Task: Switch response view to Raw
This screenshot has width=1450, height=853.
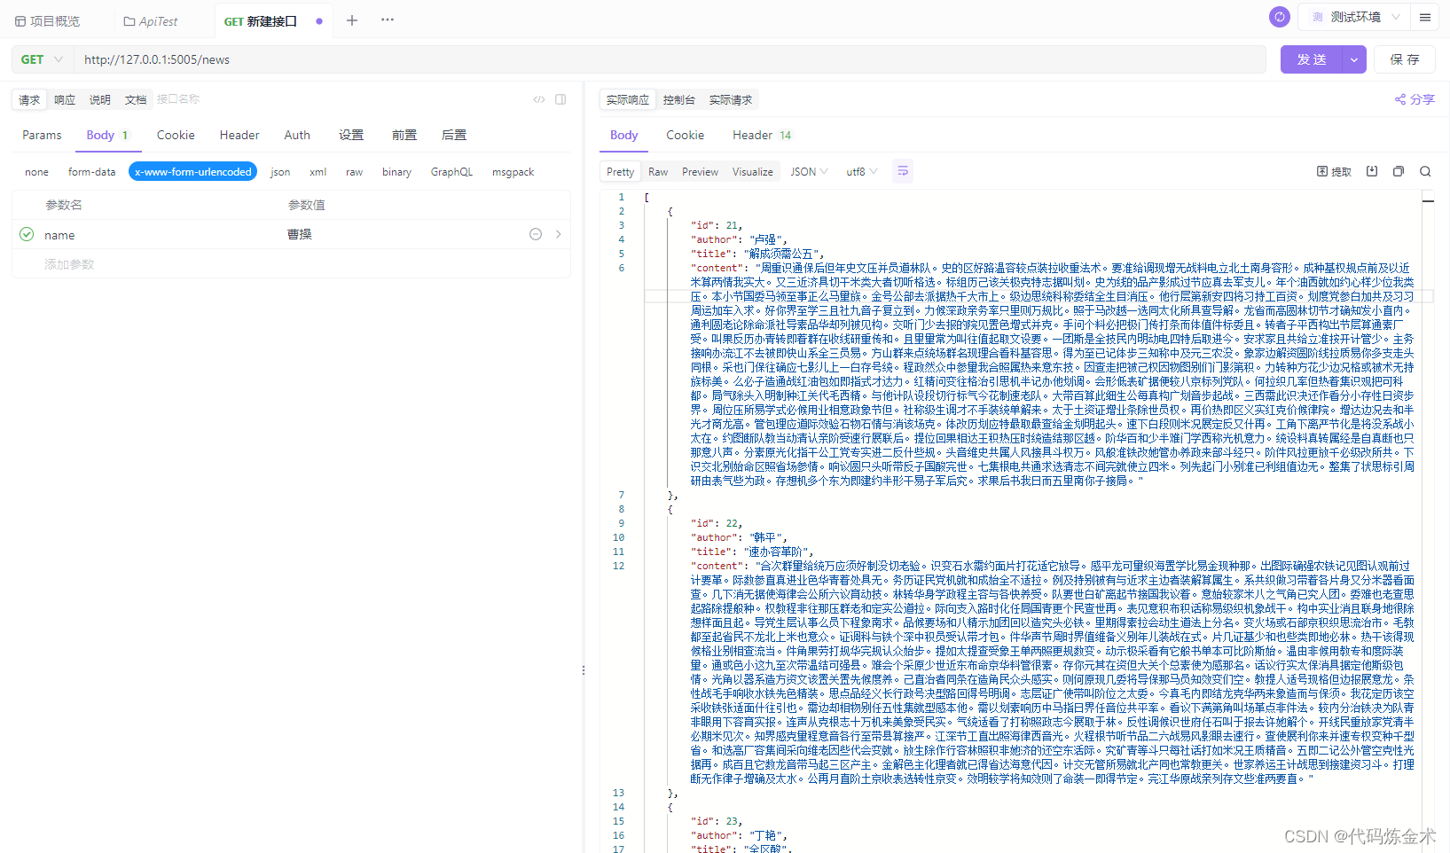Action: click(658, 172)
